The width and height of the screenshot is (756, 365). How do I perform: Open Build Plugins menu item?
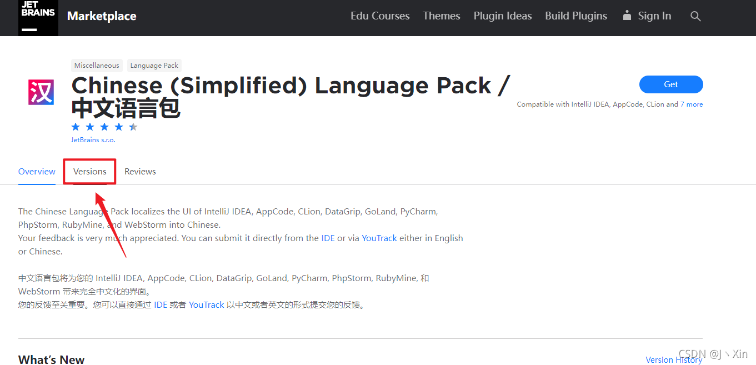pyautogui.click(x=576, y=16)
